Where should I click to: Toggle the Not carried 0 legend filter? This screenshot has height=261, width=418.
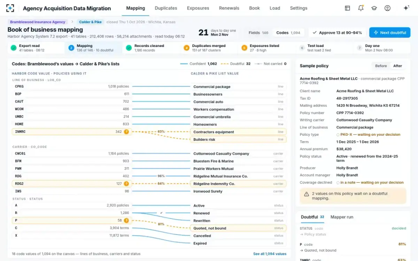coord(270,64)
